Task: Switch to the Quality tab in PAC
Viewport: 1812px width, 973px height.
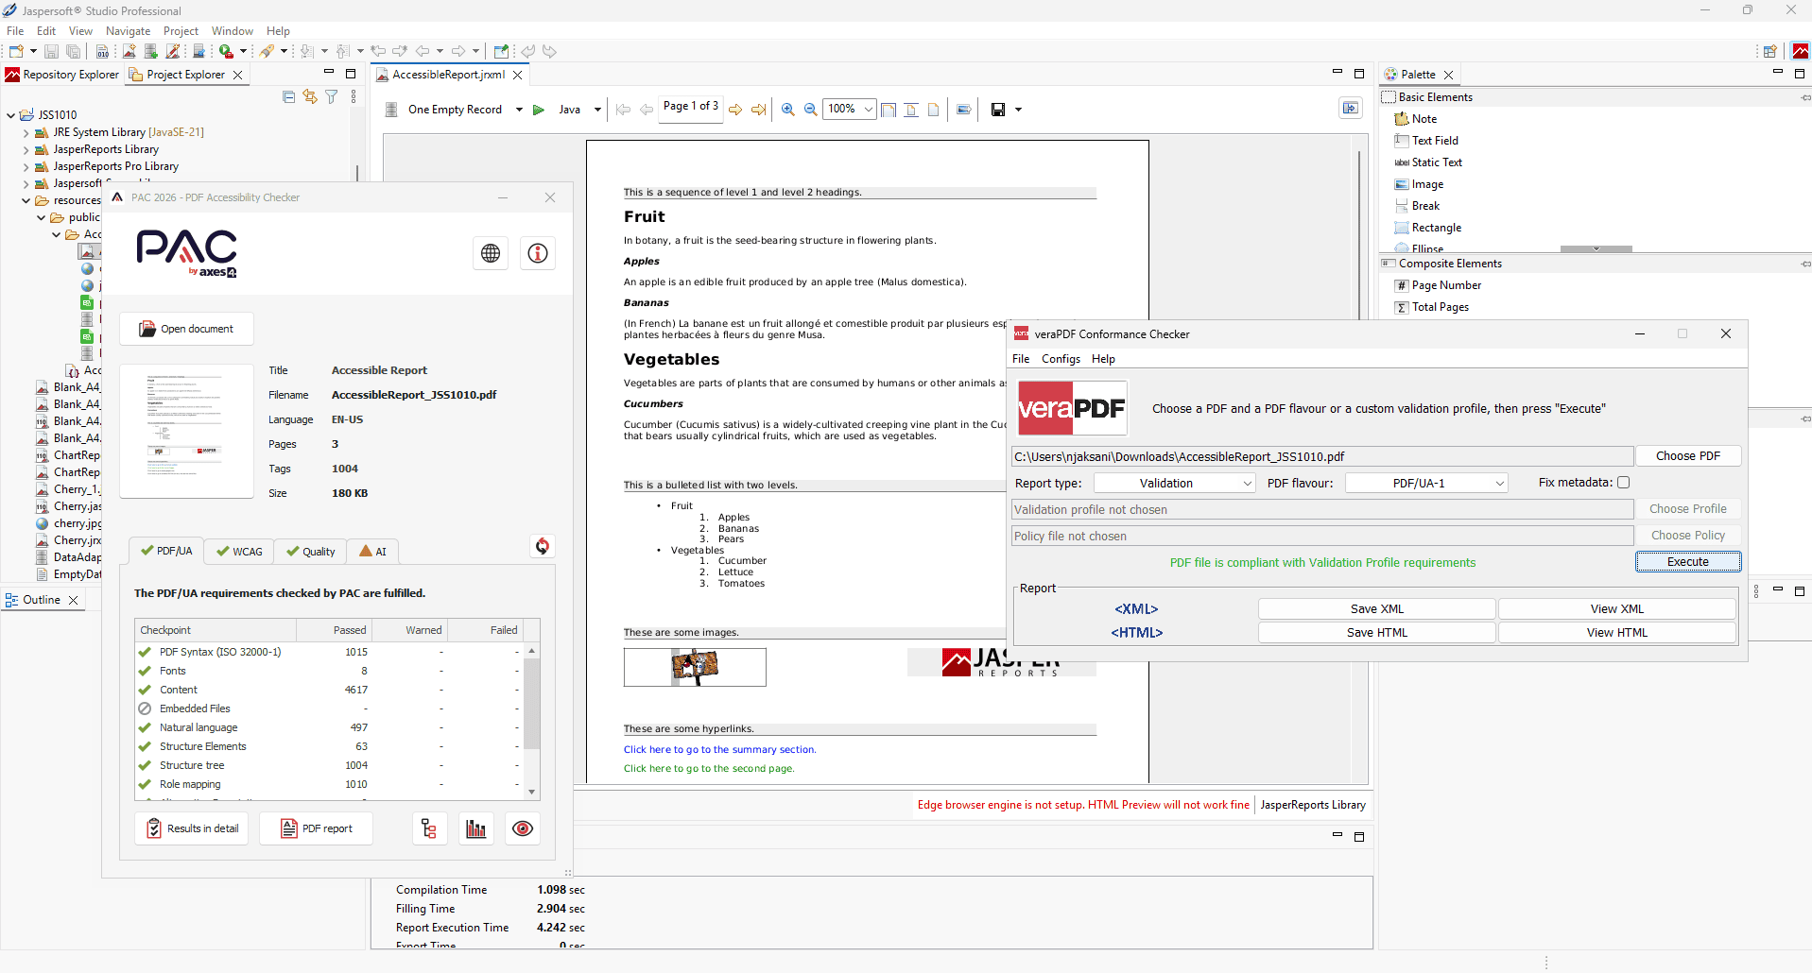Action: [x=310, y=552]
